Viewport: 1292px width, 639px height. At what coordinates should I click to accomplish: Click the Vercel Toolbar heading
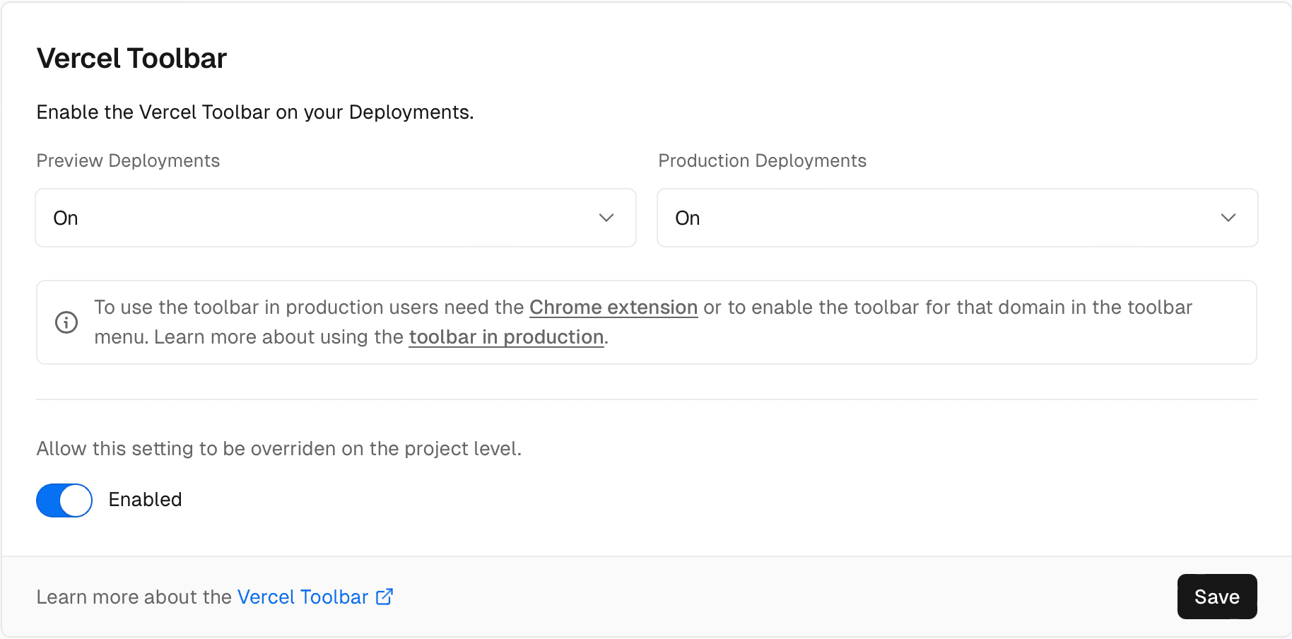point(131,58)
